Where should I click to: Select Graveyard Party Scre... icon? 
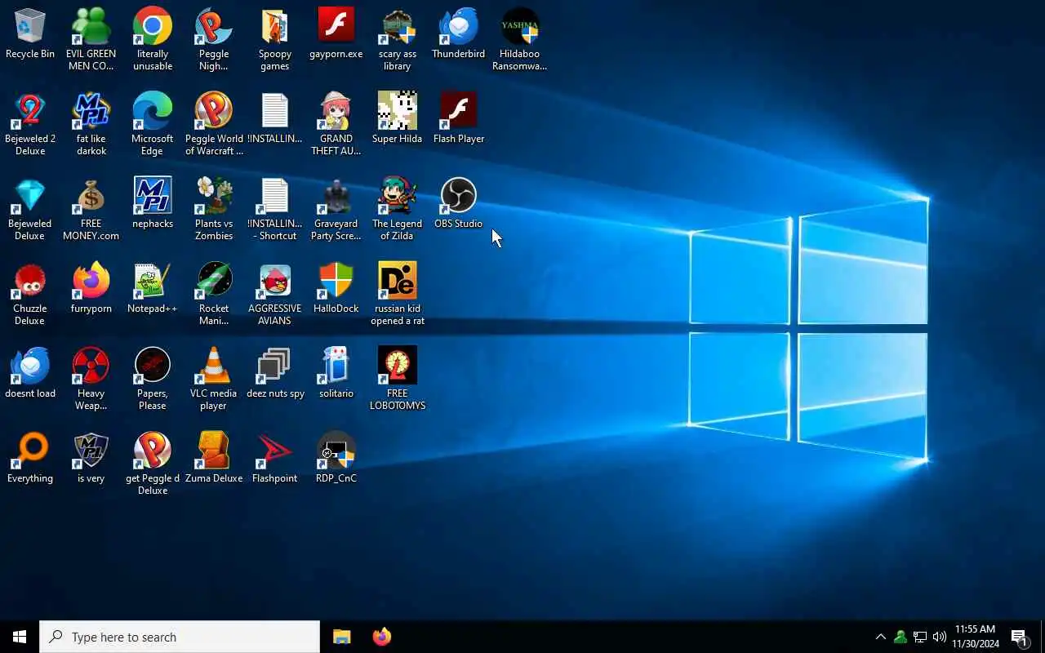[x=336, y=209]
